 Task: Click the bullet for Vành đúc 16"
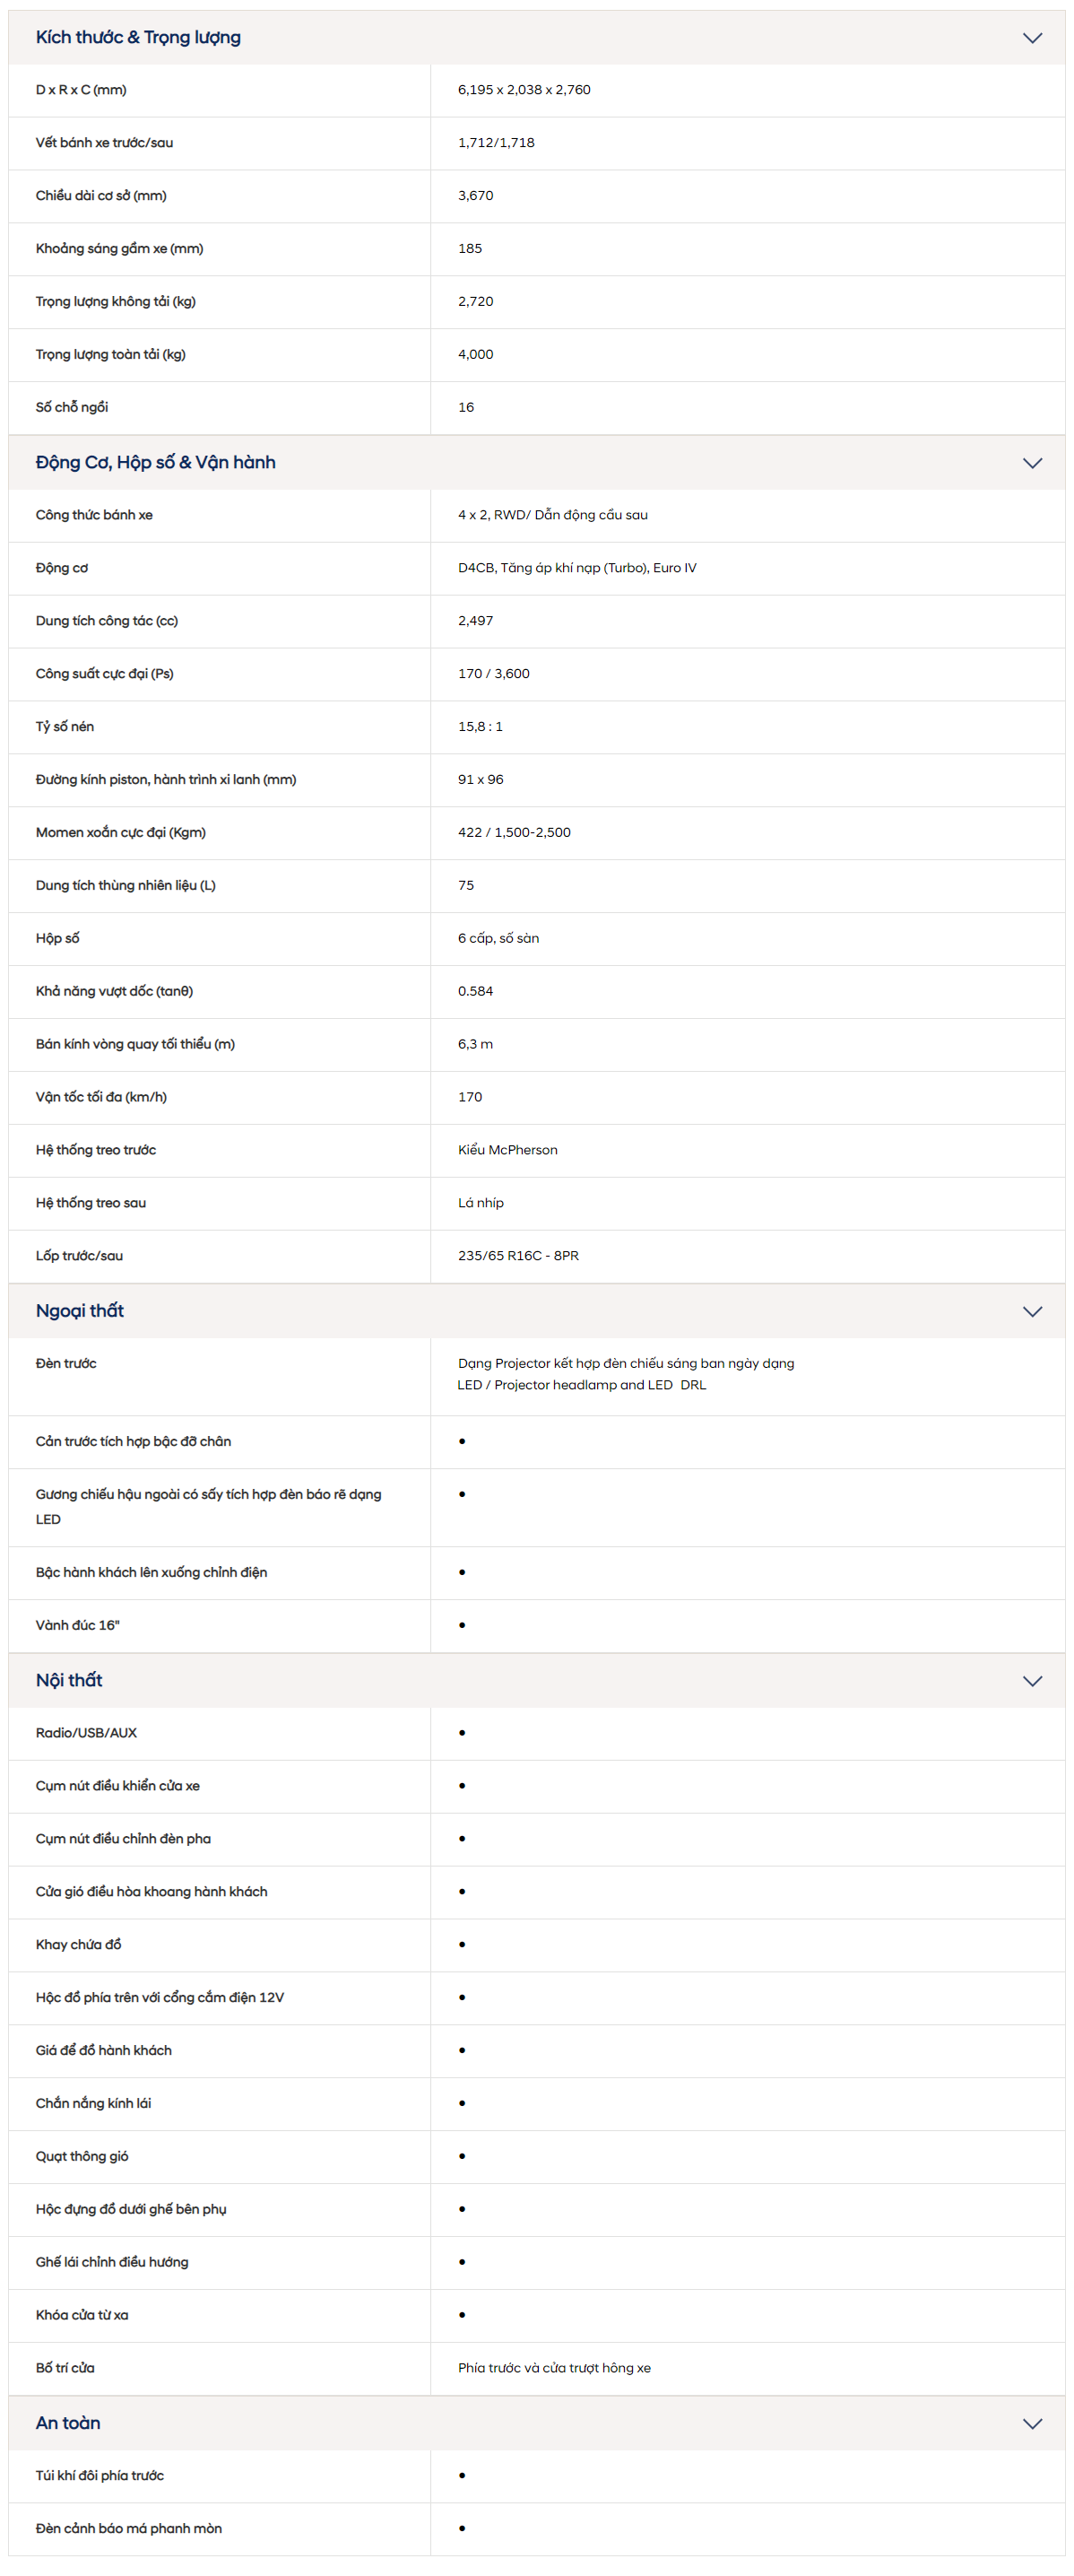[462, 1625]
